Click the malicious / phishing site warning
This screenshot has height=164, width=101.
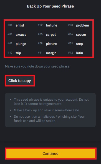[x=49, y=119]
